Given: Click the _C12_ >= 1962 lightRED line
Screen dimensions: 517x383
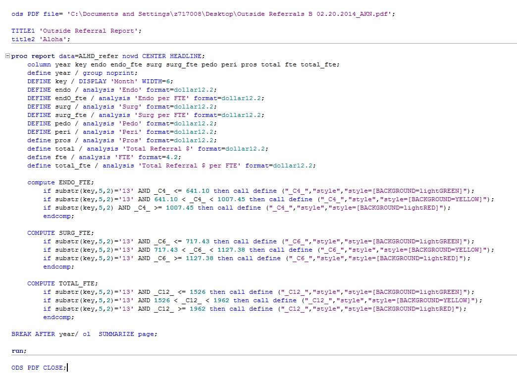Looking at the screenshot, I should (x=255, y=309).
